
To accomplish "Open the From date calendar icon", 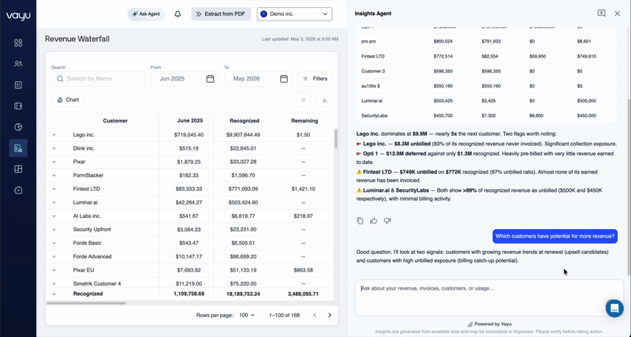I will [210, 78].
